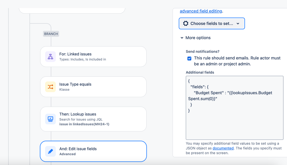The height and width of the screenshot is (165, 287).
Task: Click the Send notifications? label
Action: click(203, 51)
